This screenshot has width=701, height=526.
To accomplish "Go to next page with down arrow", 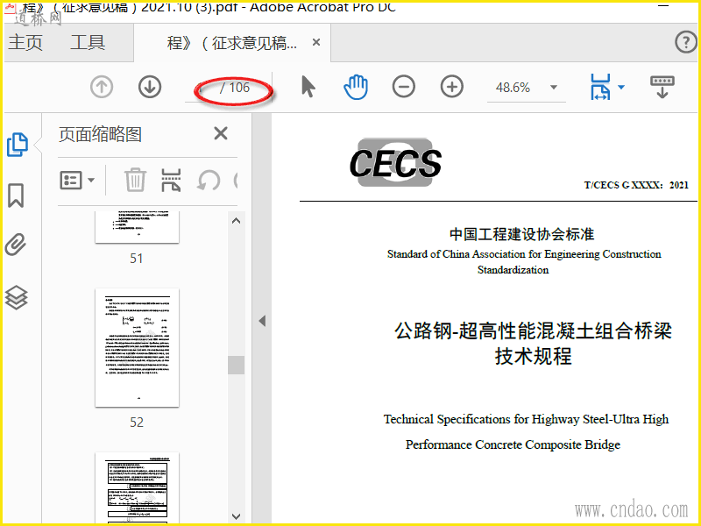I will (x=150, y=87).
